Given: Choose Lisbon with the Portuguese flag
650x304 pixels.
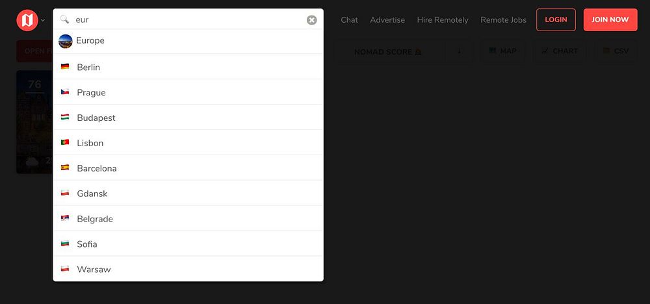Looking at the screenshot, I should (x=188, y=142).
